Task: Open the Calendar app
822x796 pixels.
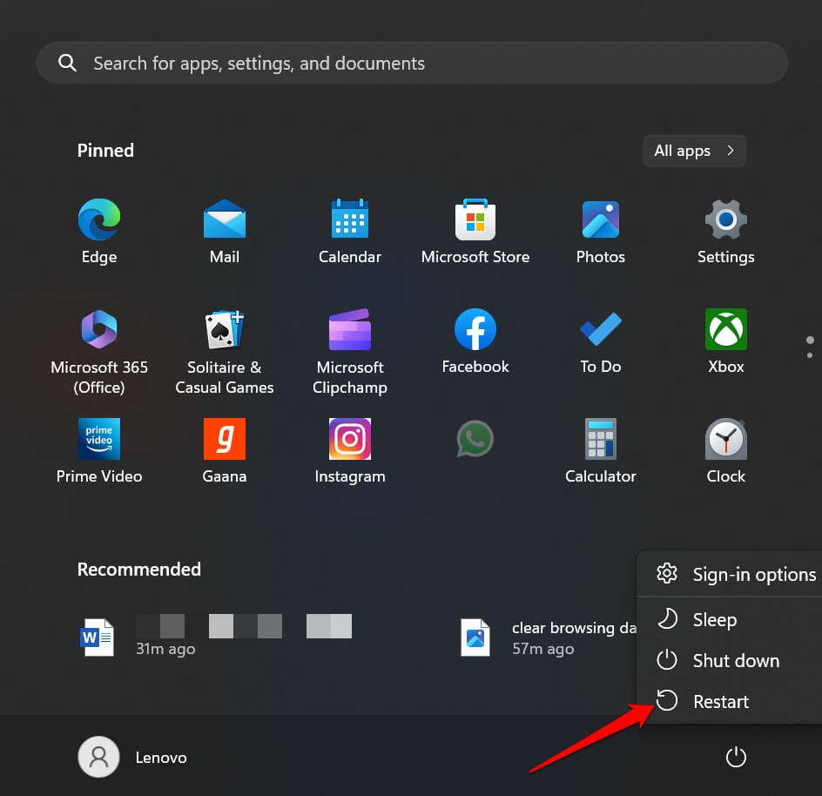Action: (349, 219)
